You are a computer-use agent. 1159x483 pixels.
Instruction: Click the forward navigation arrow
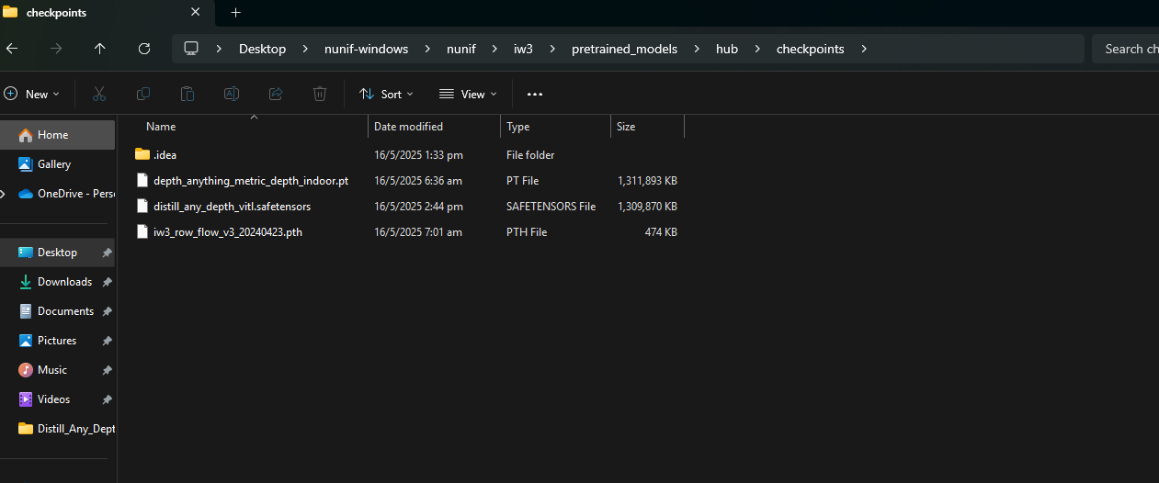(x=56, y=49)
